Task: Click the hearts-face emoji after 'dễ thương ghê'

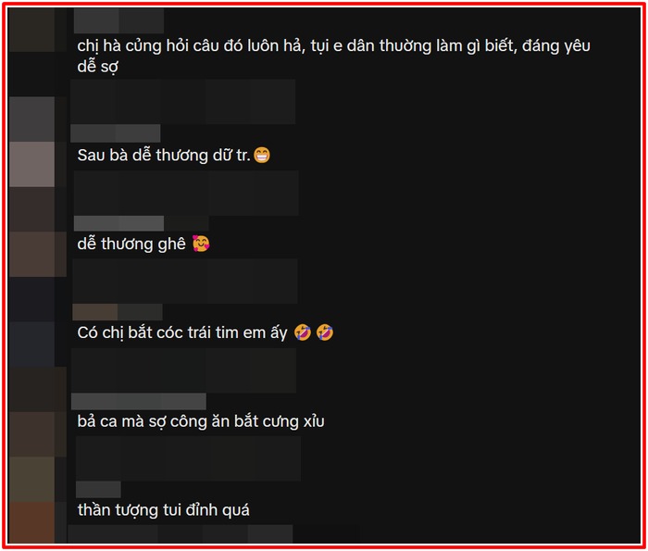Action: pos(201,244)
